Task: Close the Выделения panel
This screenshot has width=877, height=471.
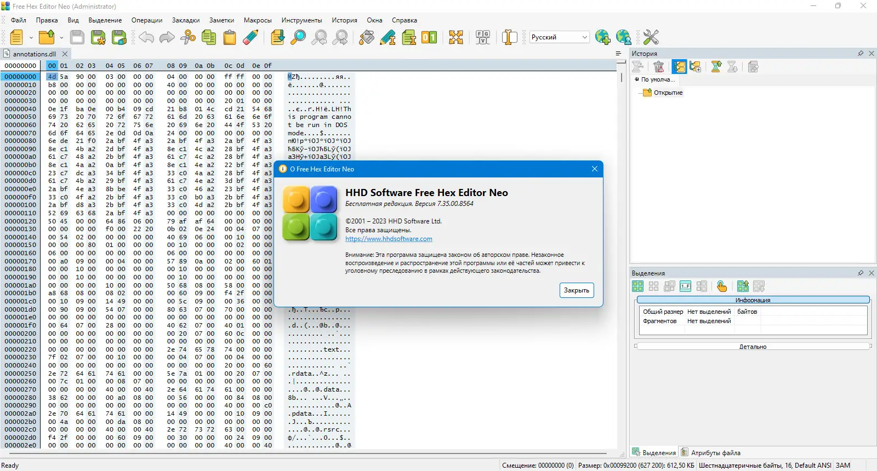Action: pos(872,273)
